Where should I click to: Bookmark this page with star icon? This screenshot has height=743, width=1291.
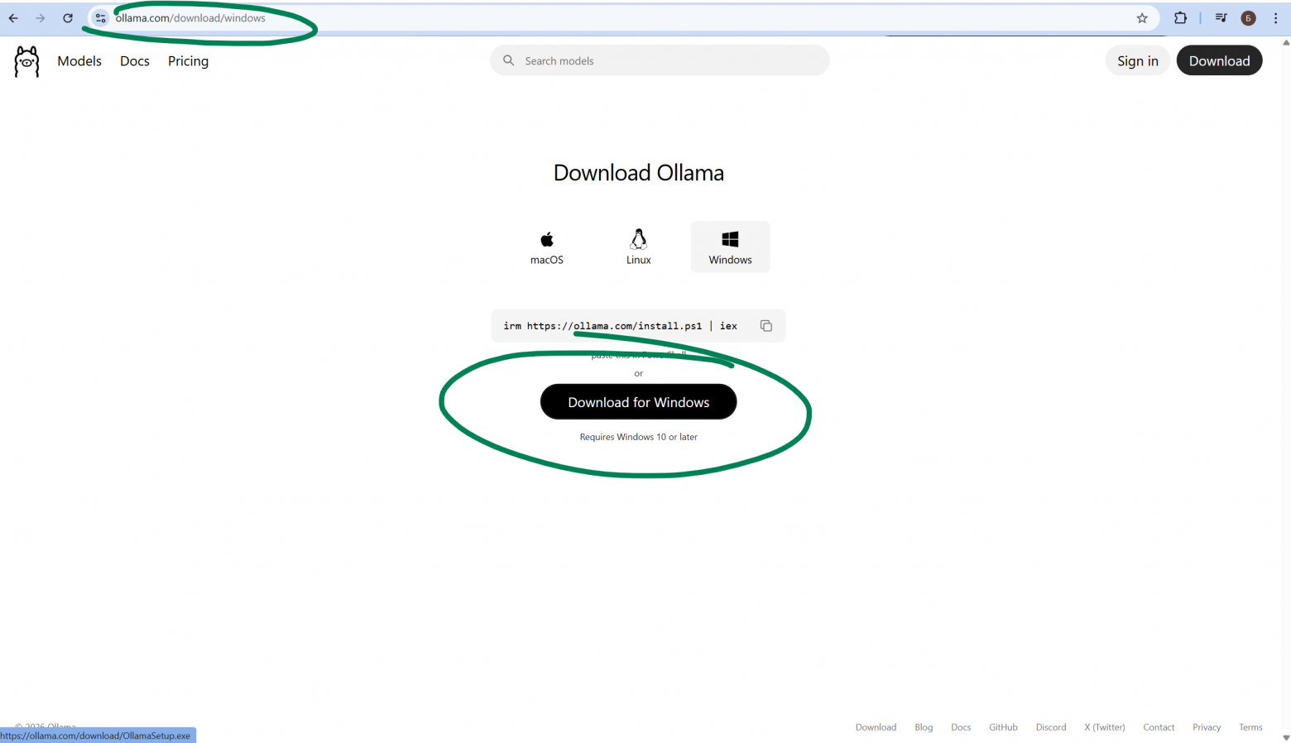pos(1142,18)
